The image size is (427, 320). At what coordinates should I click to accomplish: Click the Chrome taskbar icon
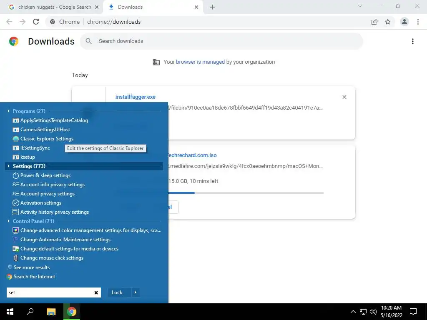tap(72, 312)
